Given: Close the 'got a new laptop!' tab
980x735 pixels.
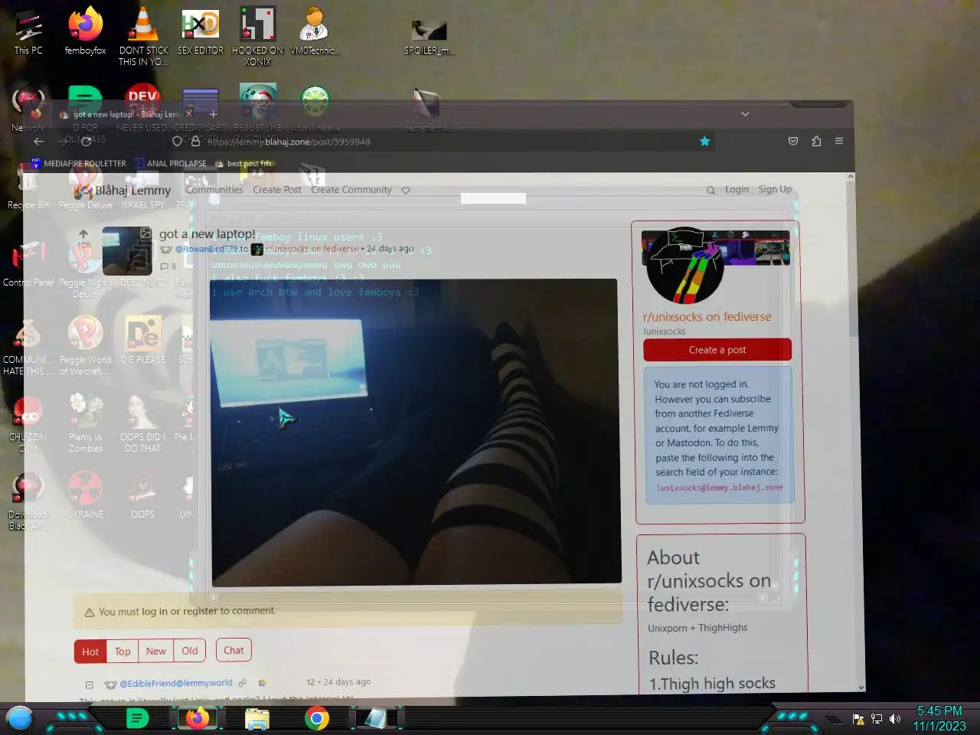Looking at the screenshot, I should pyautogui.click(x=189, y=114).
